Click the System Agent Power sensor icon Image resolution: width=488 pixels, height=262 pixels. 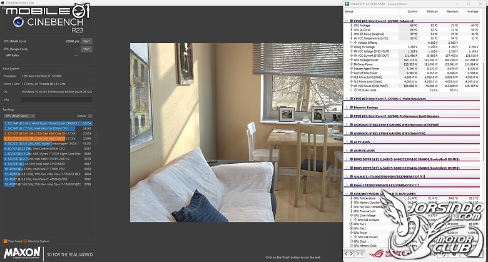coord(352,68)
